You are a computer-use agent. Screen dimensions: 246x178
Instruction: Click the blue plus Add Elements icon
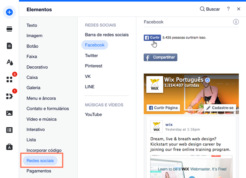[9, 12]
